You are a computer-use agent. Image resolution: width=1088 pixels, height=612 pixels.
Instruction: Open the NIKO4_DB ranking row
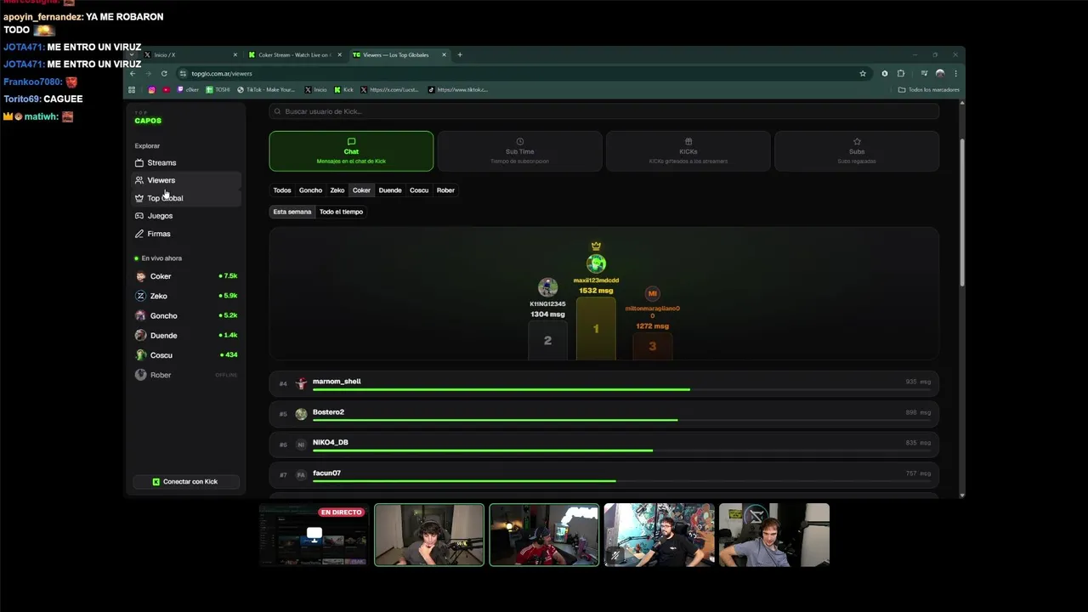603,445
